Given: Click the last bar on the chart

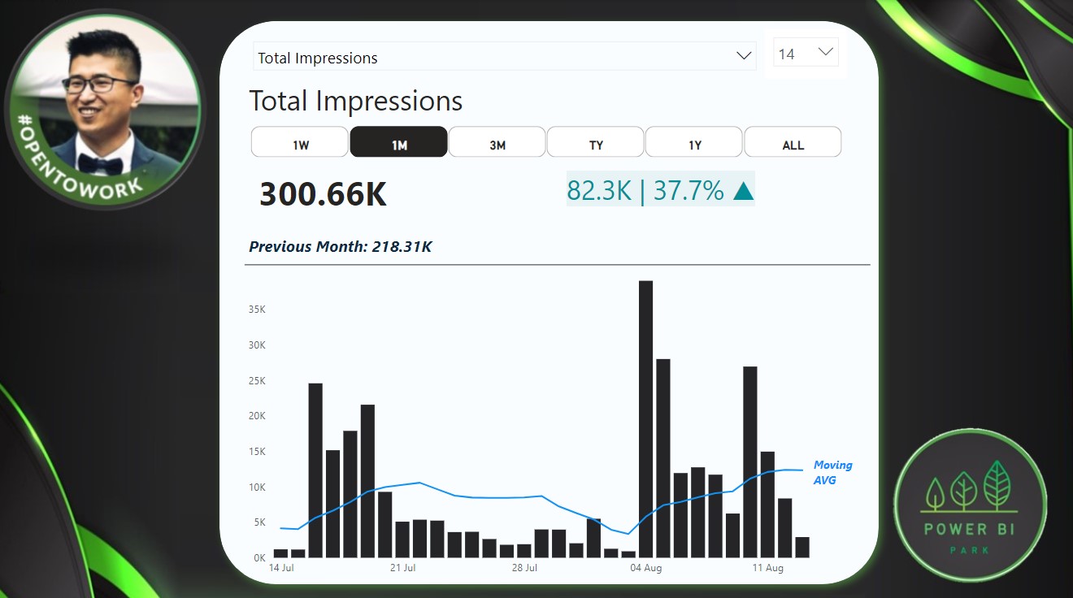Looking at the screenshot, I should coord(801,547).
